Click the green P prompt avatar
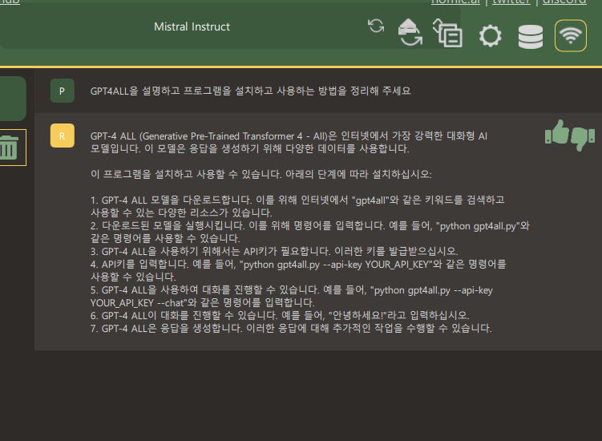 click(x=63, y=91)
